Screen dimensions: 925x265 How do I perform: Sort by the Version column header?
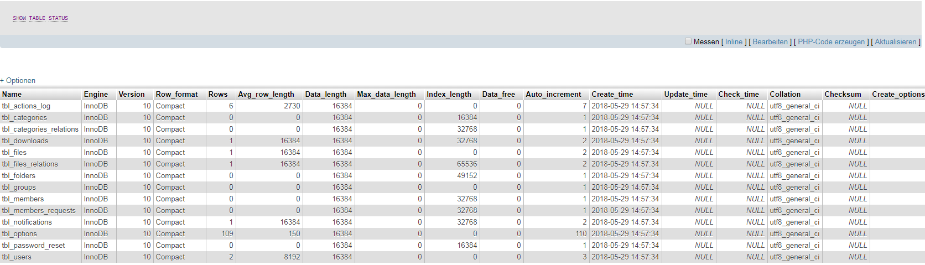[x=132, y=94]
